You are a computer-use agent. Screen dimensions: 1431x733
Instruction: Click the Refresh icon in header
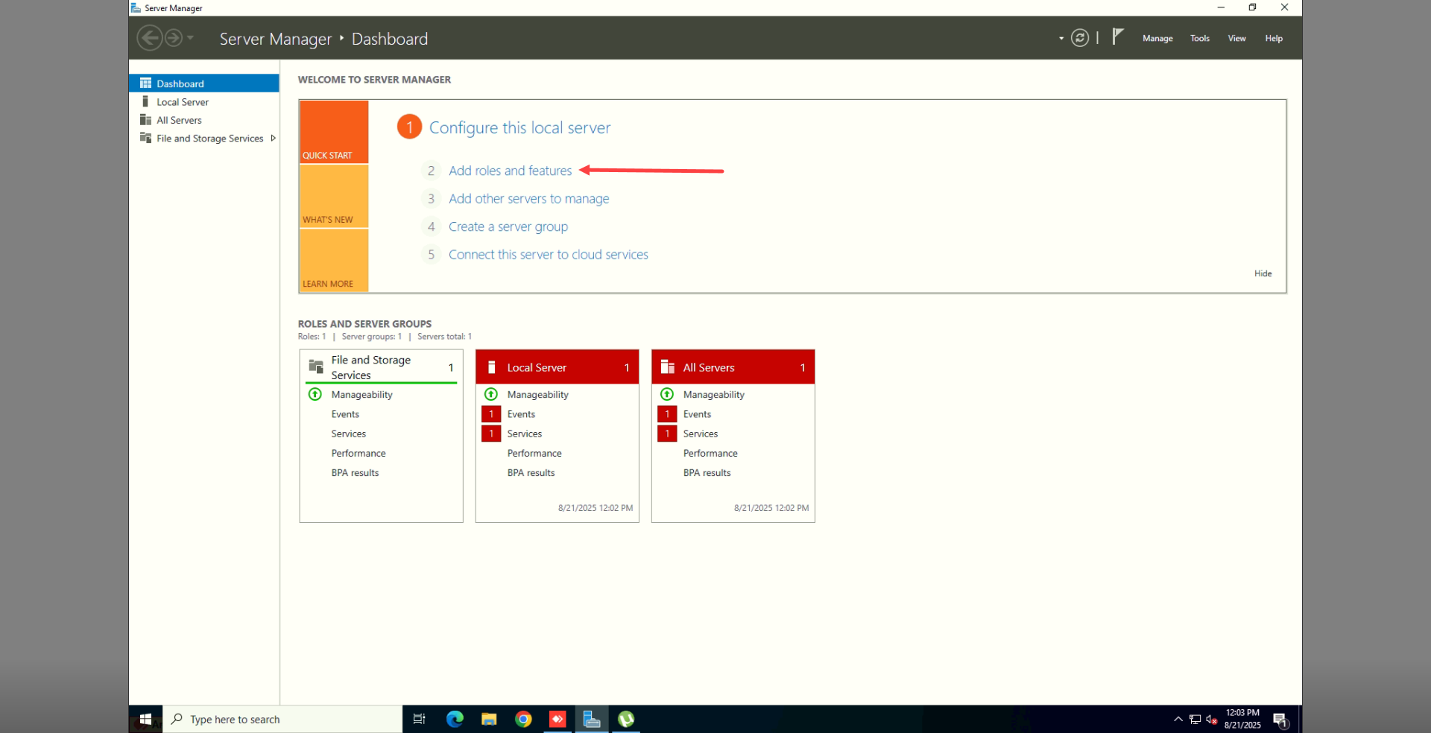tap(1079, 38)
